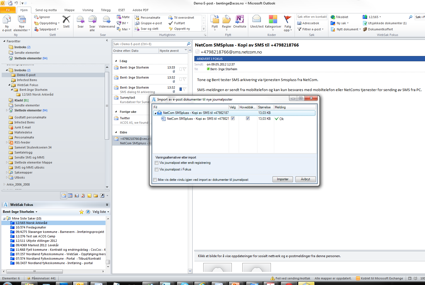
Task: Enable Vis journalpost etter endt registrering
Action: tap(157, 163)
